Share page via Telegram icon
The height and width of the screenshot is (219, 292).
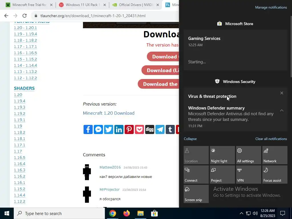coord(160,129)
